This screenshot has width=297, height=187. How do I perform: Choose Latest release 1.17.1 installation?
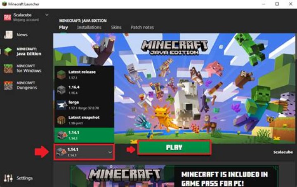[84, 75]
